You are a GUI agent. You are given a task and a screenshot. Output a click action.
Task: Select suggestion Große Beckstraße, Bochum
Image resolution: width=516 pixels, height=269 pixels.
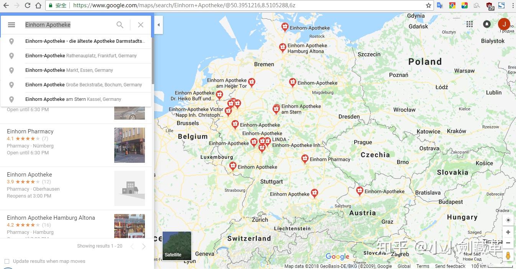tap(76, 85)
